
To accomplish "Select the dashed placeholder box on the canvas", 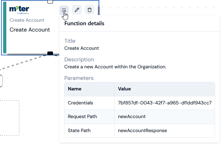I will click(x=9, y=118).
